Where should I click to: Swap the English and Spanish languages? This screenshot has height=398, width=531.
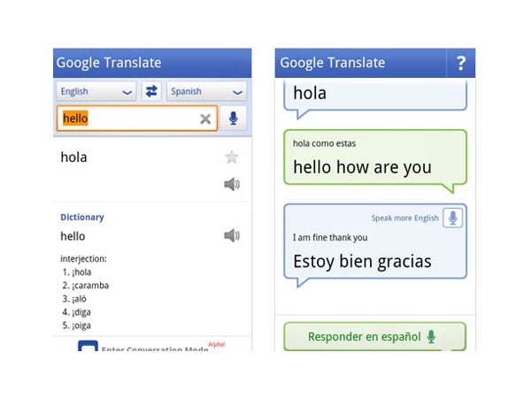click(x=151, y=91)
